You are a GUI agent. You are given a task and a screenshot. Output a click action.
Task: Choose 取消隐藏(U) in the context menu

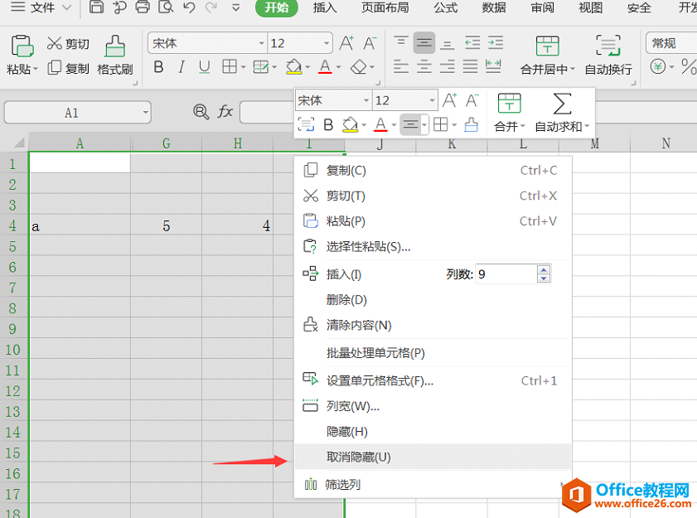point(433,457)
